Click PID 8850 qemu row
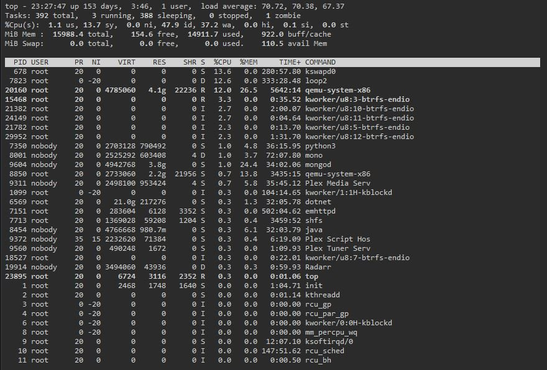Viewport: 547px width, 370px height. tap(18, 174)
